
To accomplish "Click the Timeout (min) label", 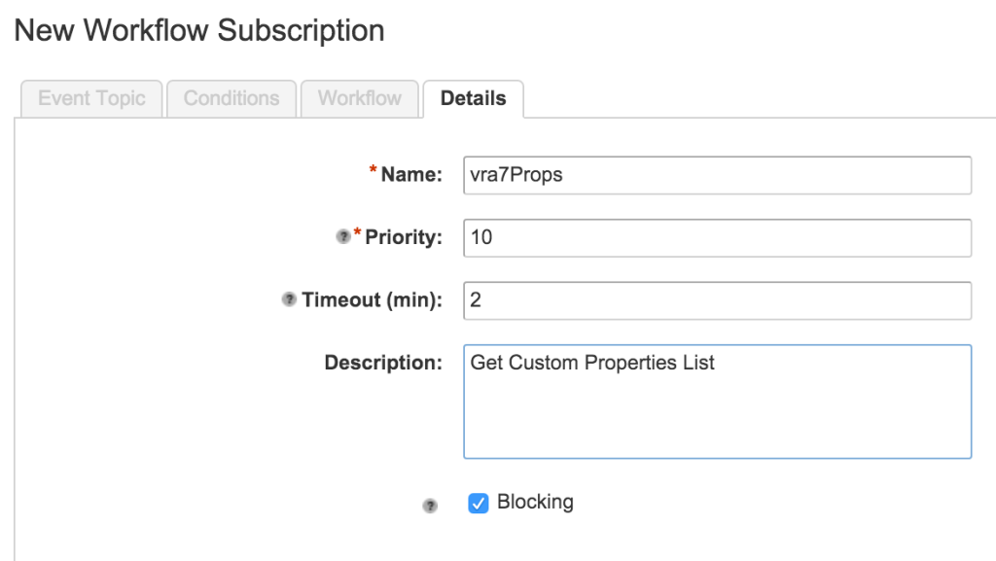I will pos(375,299).
